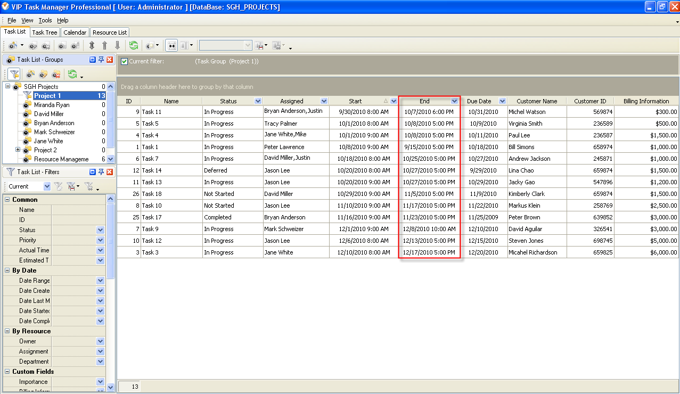
Task: Click delete task group icon with red X
Action: pyautogui.click(x=56, y=74)
